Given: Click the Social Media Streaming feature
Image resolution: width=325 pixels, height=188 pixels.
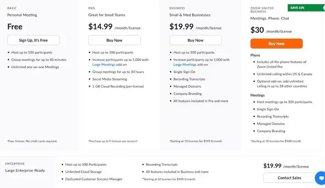Looking at the screenshot, I should 109,79.
